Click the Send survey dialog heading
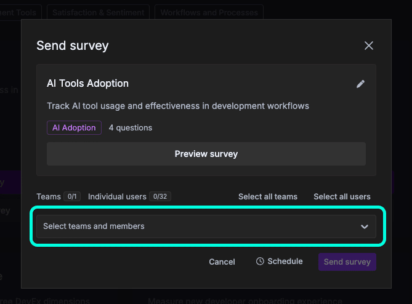This screenshot has height=304, width=412. pyautogui.click(x=73, y=46)
